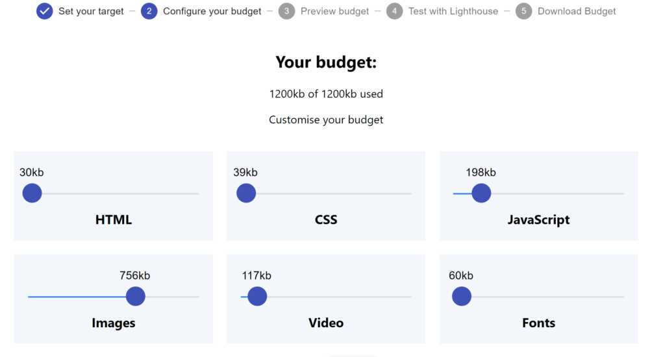665x357 pixels.
Task: Click the step 2 circle icon
Action: [x=149, y=11]
